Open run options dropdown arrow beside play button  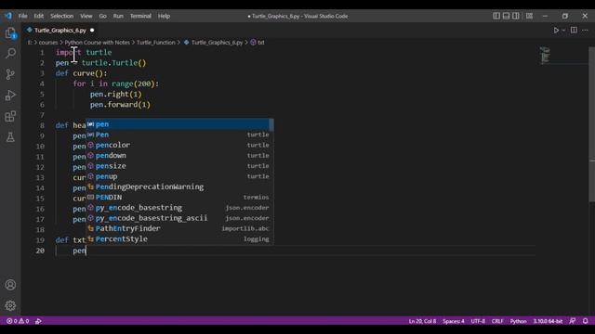click(x=563, y=31)
